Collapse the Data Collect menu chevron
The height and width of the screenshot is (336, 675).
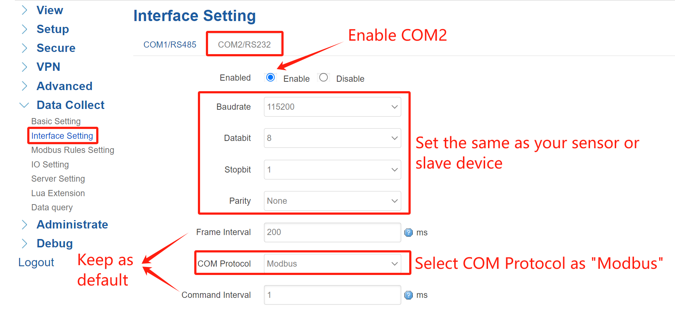(24, 105)
